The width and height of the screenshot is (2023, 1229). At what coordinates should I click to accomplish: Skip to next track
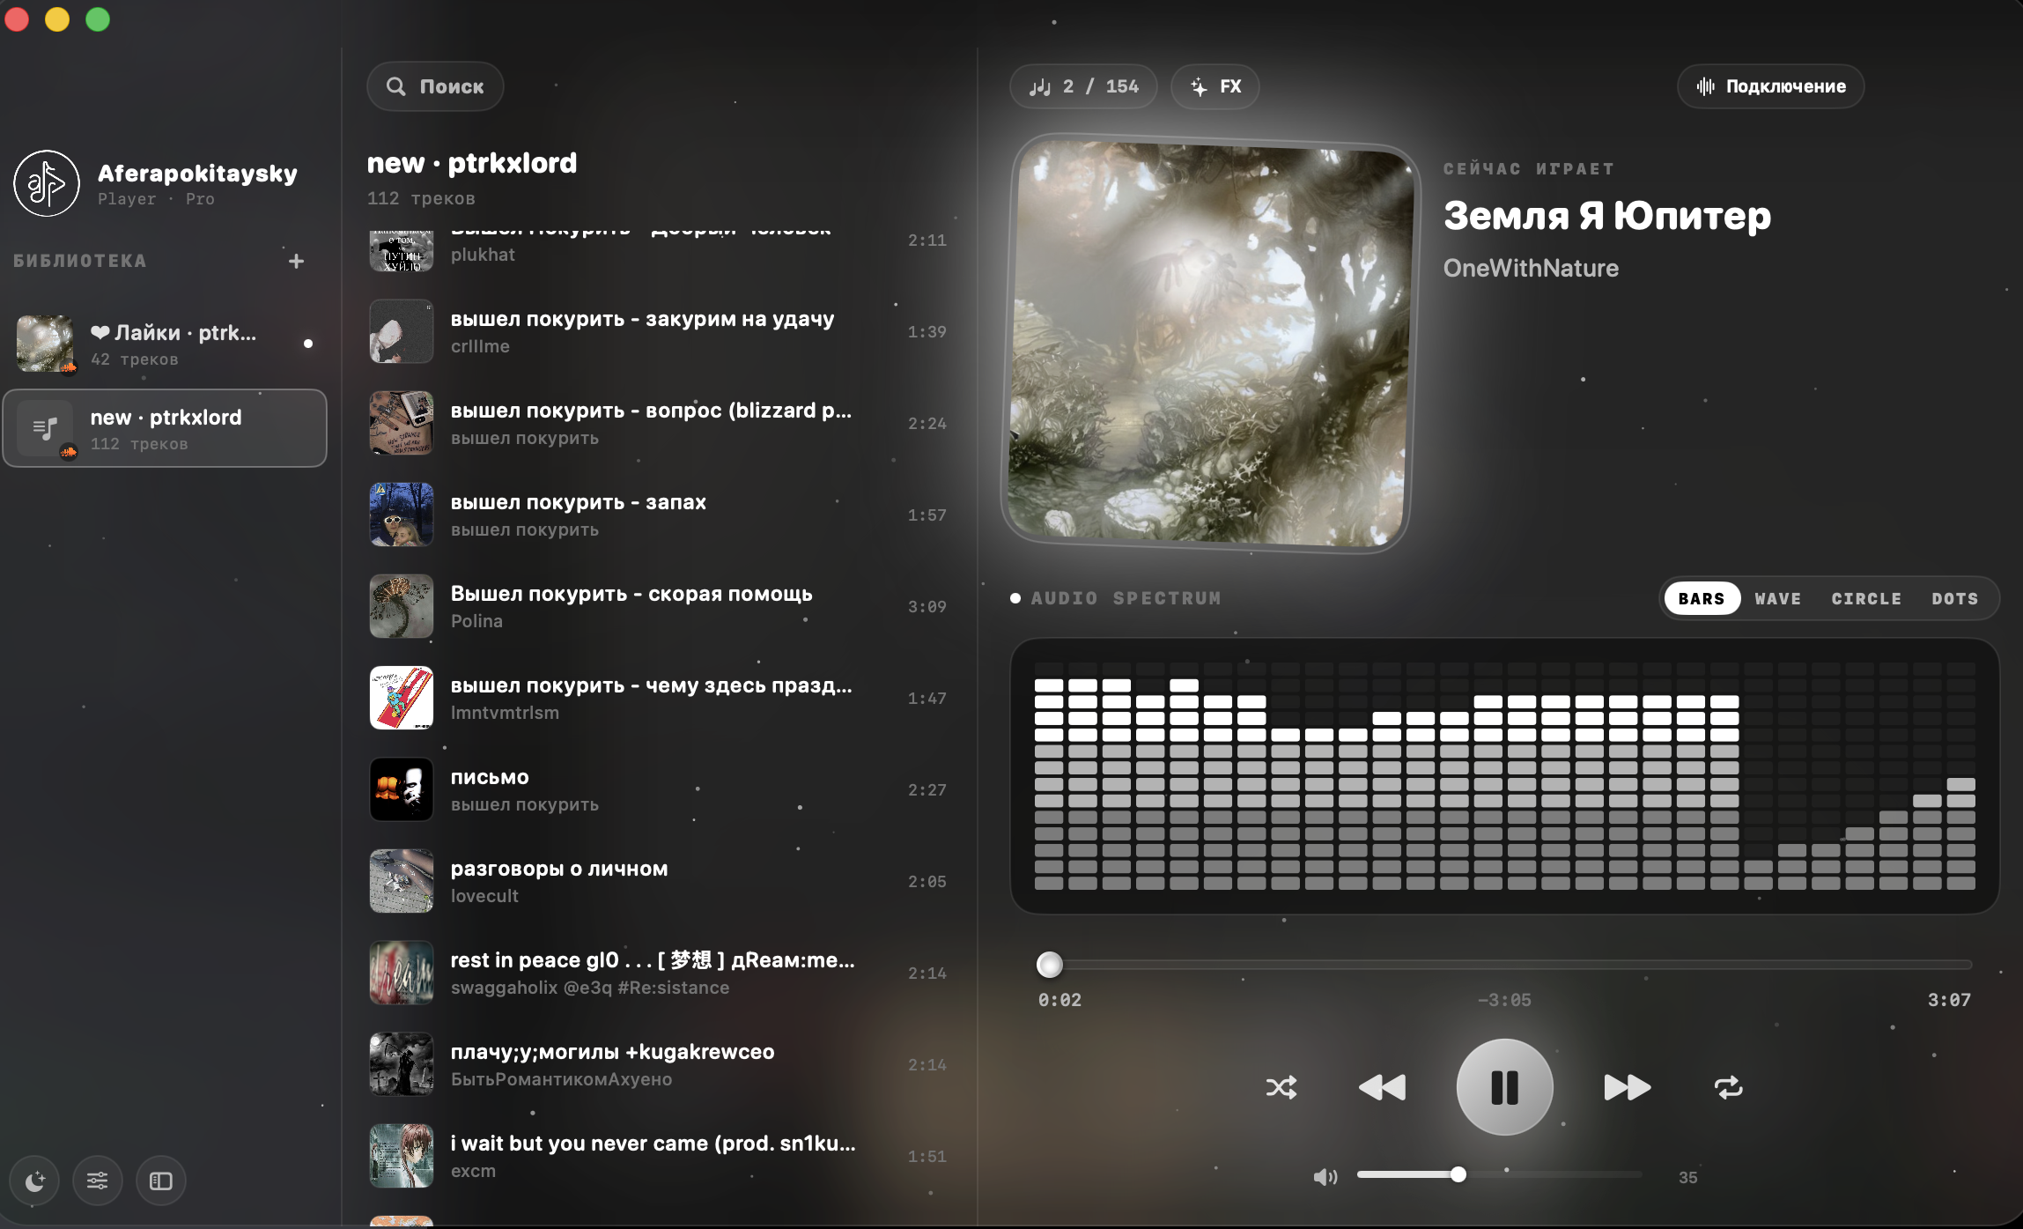pos(1627,1087)
